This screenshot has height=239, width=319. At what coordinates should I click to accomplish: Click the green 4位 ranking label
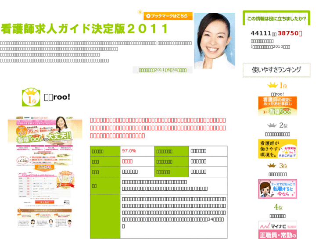pyautogui.click(x=278, y=207)
